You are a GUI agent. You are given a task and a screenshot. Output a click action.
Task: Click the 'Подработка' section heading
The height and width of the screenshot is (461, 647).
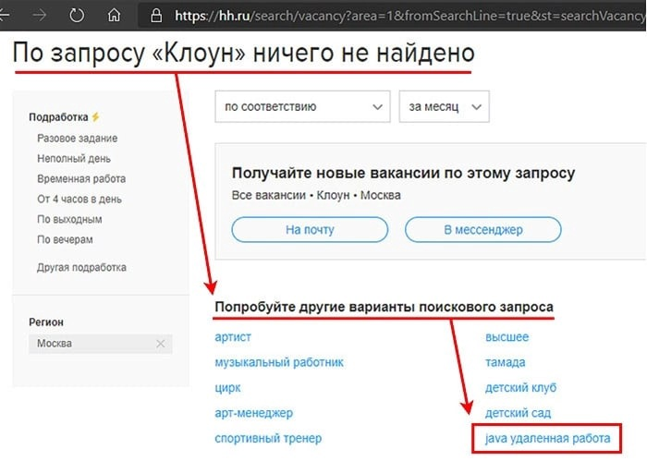(58, 117)
